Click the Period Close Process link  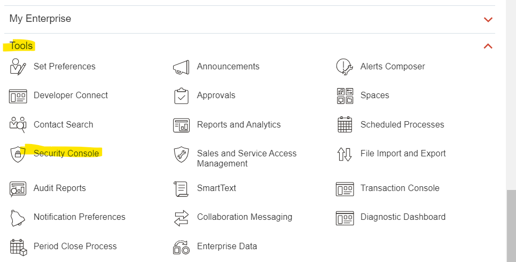[75, 246]
